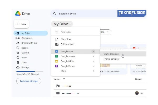This screenshot has width=158, height=105.
Task: Click the Recent clock icon
Action: pyautogui.click(x=18, y=48)
